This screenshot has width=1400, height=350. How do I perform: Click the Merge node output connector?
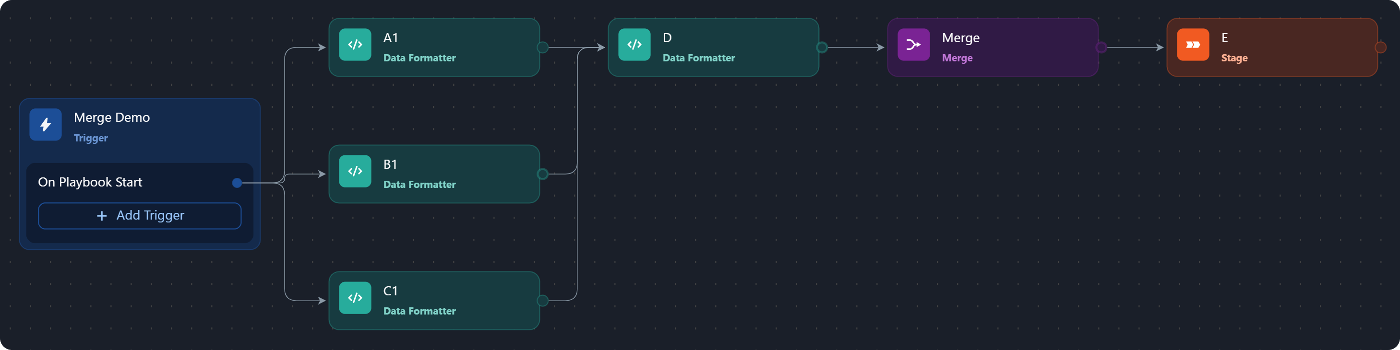(x=1101, y=48)
